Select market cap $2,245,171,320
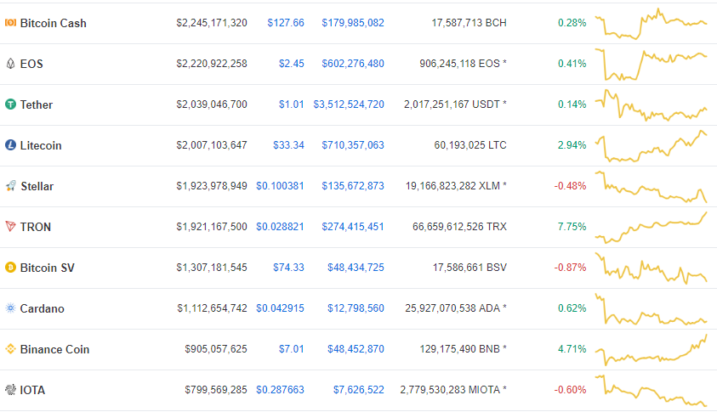This screenshot has height=412, width=717. [212, 23]
